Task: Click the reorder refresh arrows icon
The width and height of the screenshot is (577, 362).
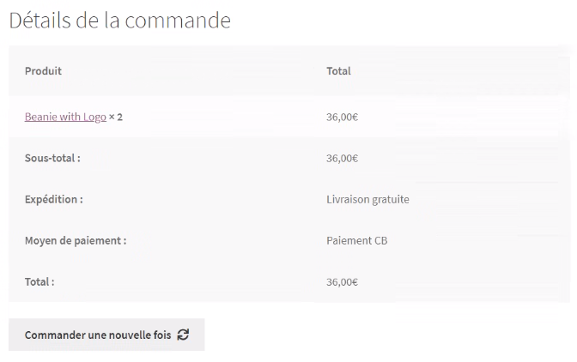Action: click(183, 335)
